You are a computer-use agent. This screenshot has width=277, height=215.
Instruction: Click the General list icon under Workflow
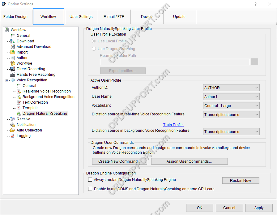(13, 36)
